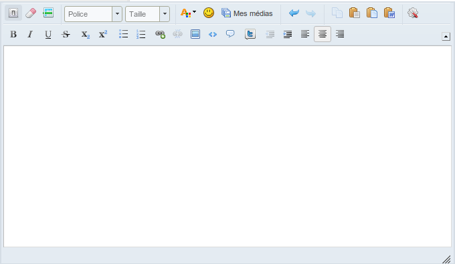Click the insert image icon
455x264 pixels.
pyautogui.click(x=195, y=34)
